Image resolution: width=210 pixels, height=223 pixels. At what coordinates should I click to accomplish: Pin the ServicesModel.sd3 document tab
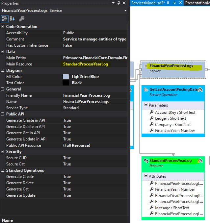[x=174, y=3]
